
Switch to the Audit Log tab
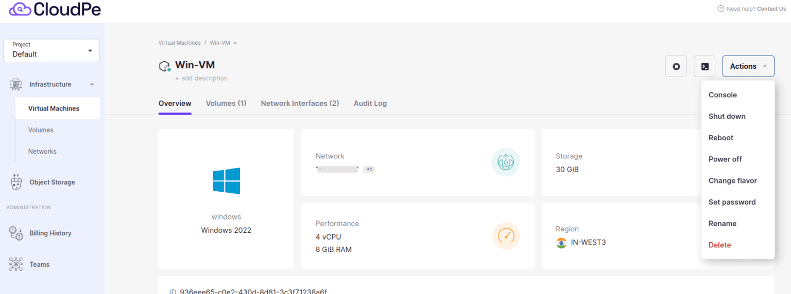[370, 103]
